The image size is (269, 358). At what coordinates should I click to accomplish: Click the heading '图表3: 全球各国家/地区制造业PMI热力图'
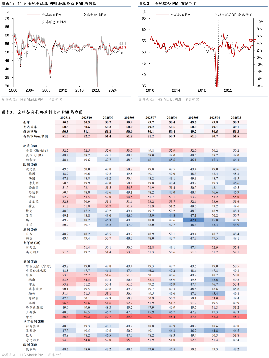click(42, 112)
